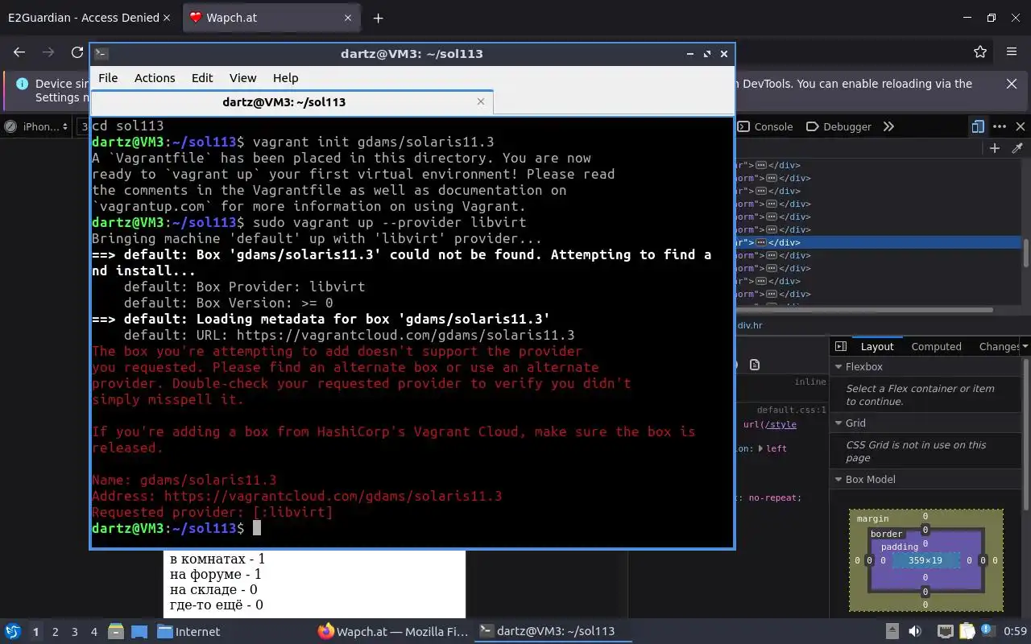The image size is (1031, 644).
Task: Expand ellipsis in first div row
Action: (760, 165)
